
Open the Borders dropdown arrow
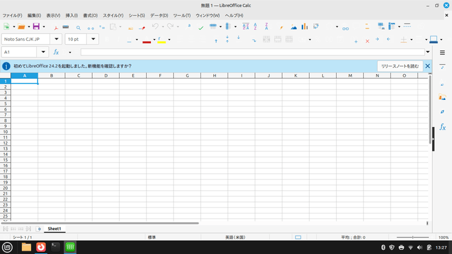coord(412,40)
